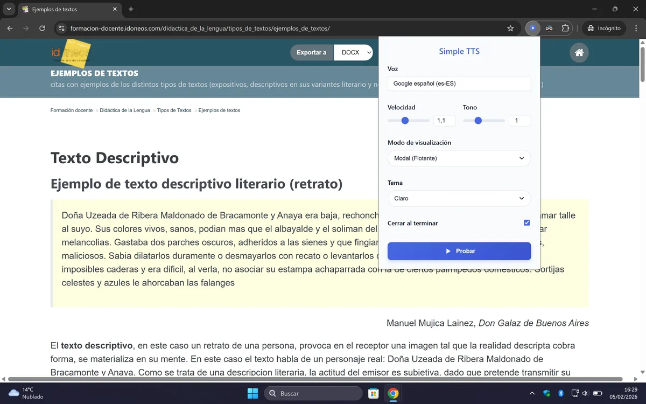Image resolution: width=646 pixels, height=404 pixels.
Task: Click the Probar button in Simple TTS
Action: (x=459, y=251)
